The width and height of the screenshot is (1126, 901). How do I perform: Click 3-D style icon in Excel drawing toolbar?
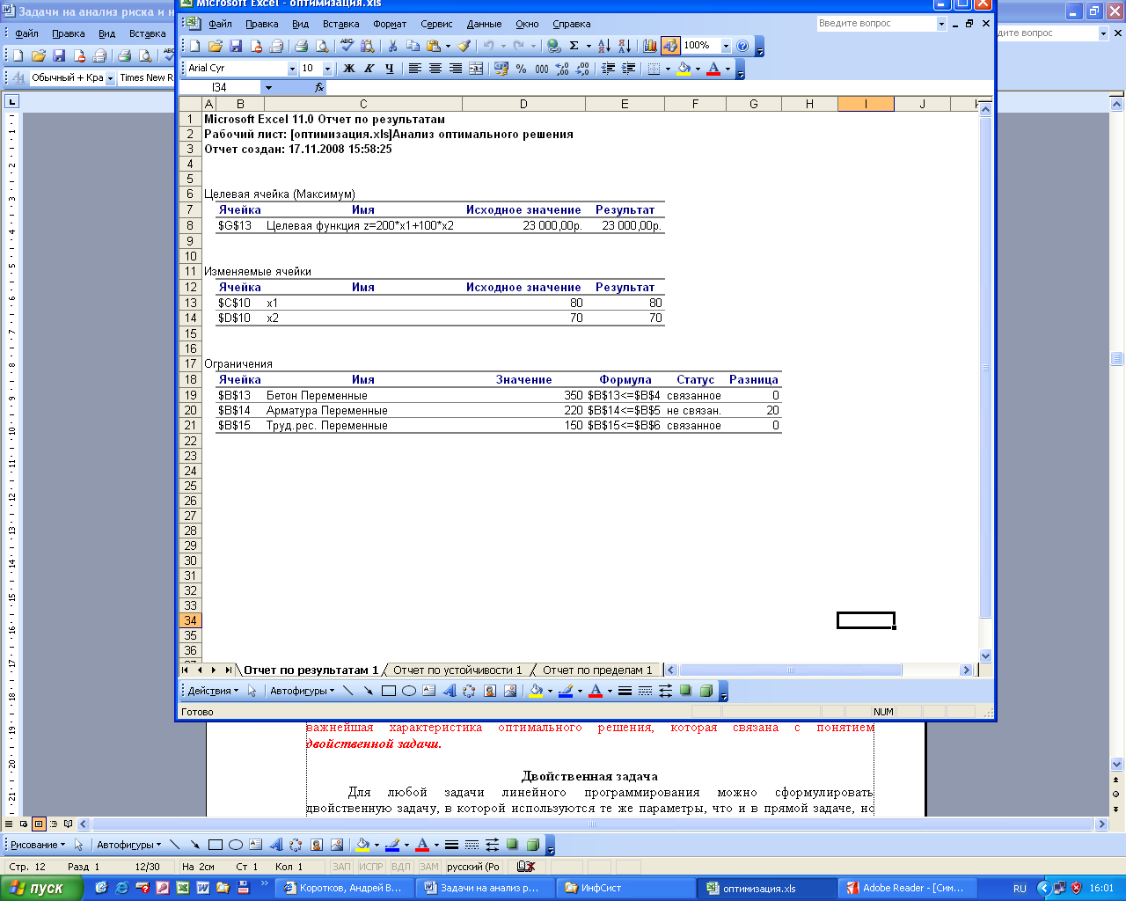706,691
